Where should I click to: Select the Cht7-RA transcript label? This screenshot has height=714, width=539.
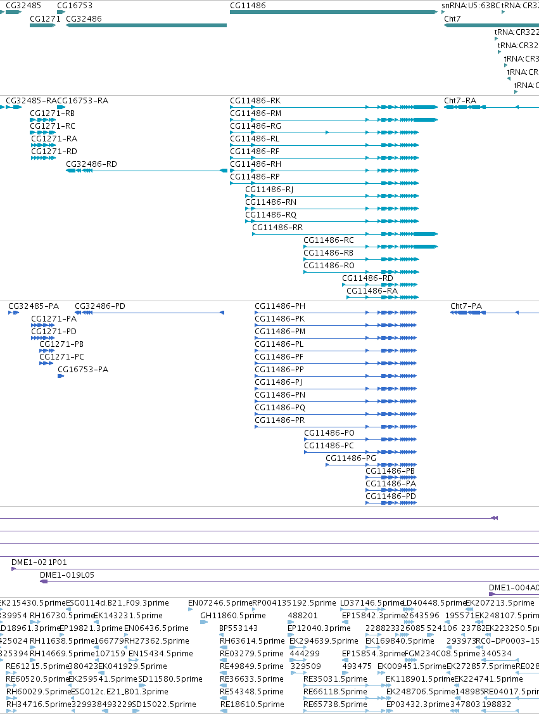pos(460,101)
